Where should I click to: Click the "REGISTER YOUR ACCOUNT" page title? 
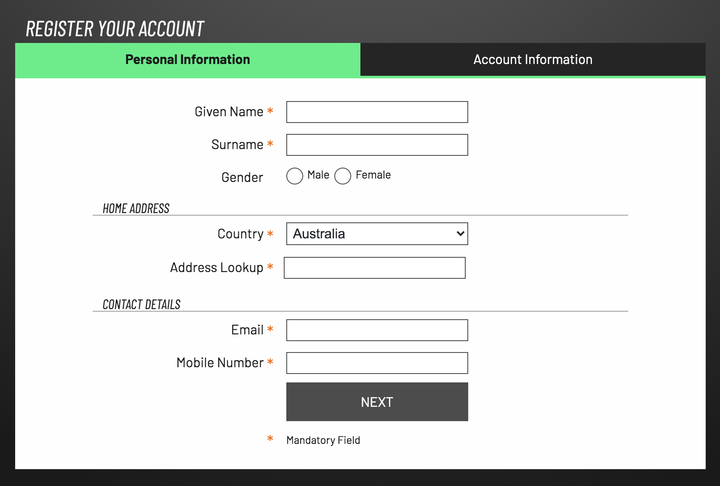[x=115, y=29]
